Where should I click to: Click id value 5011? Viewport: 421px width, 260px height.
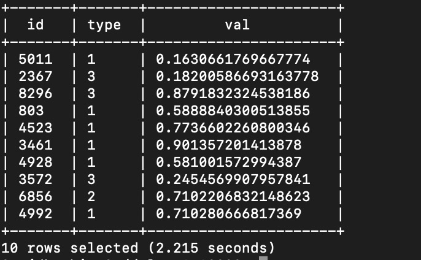[x=36, y=59]
